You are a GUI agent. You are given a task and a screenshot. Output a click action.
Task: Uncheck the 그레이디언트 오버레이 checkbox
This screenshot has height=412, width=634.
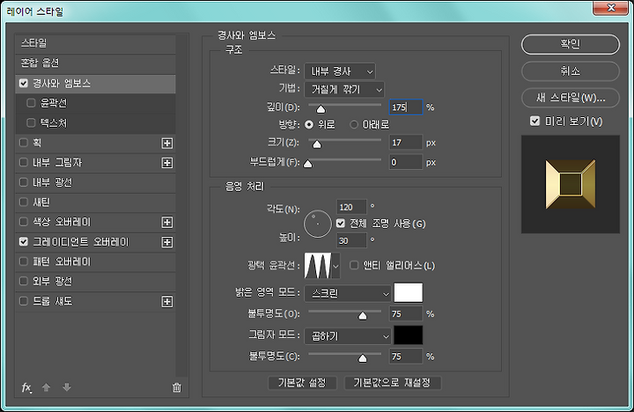24,242
